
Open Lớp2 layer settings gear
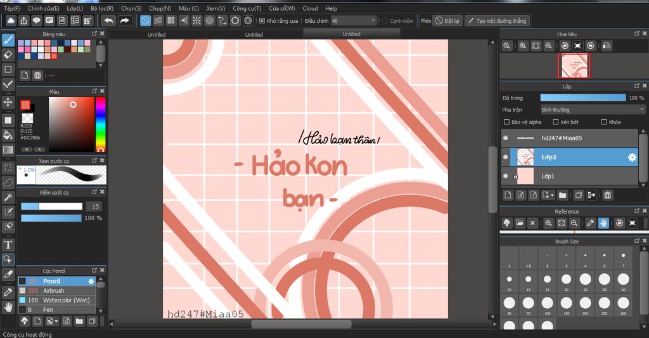coord(632,157)
